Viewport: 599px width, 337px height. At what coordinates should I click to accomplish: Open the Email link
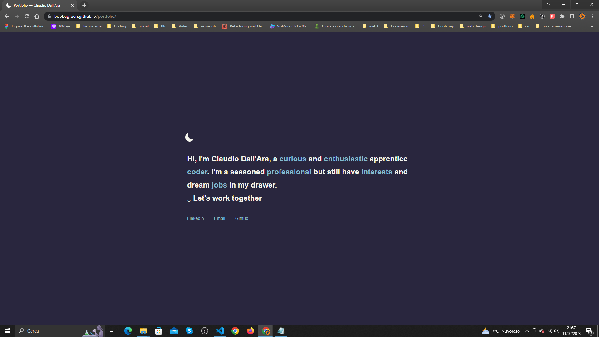[x=219, y=218]
